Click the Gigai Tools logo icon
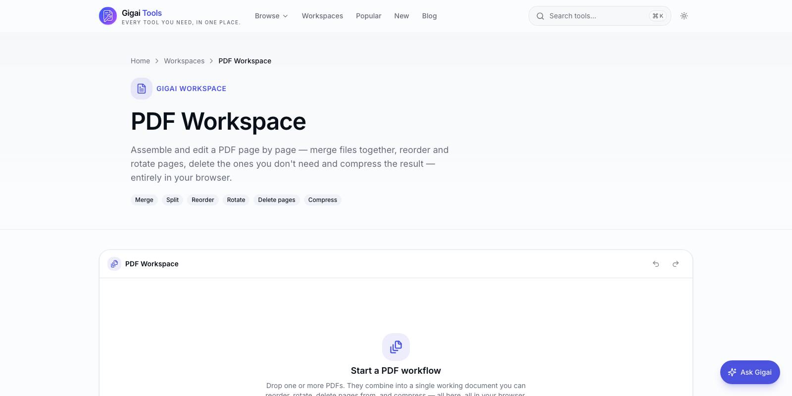792x396 pixels. [x=108, y=16]
